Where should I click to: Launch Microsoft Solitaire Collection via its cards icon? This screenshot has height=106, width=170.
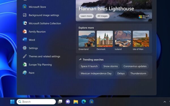25,23
